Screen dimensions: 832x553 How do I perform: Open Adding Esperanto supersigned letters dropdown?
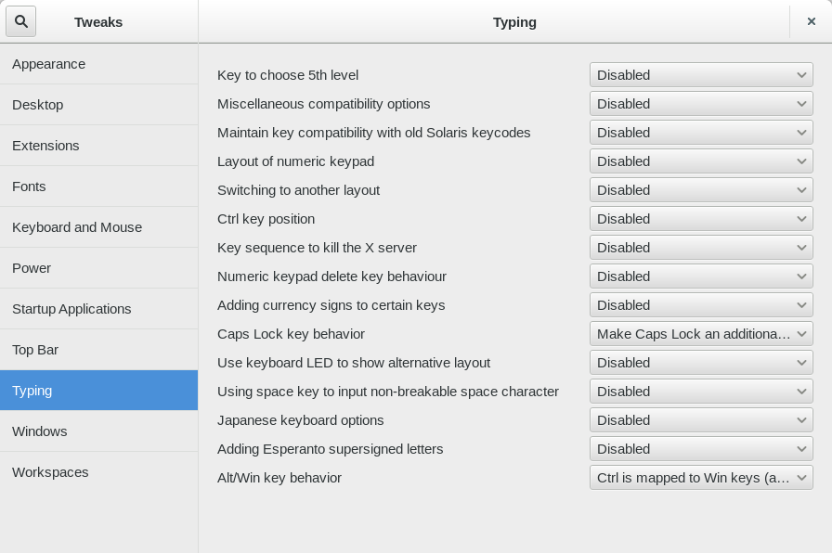(701, 449)
